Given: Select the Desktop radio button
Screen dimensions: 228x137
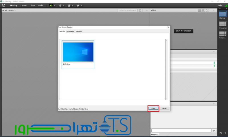Looking at the screenshot, I should 64,64.
